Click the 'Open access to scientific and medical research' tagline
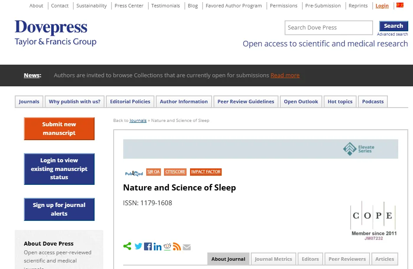Viewport: 413px width, 269px height. click(x=325, y=44)
